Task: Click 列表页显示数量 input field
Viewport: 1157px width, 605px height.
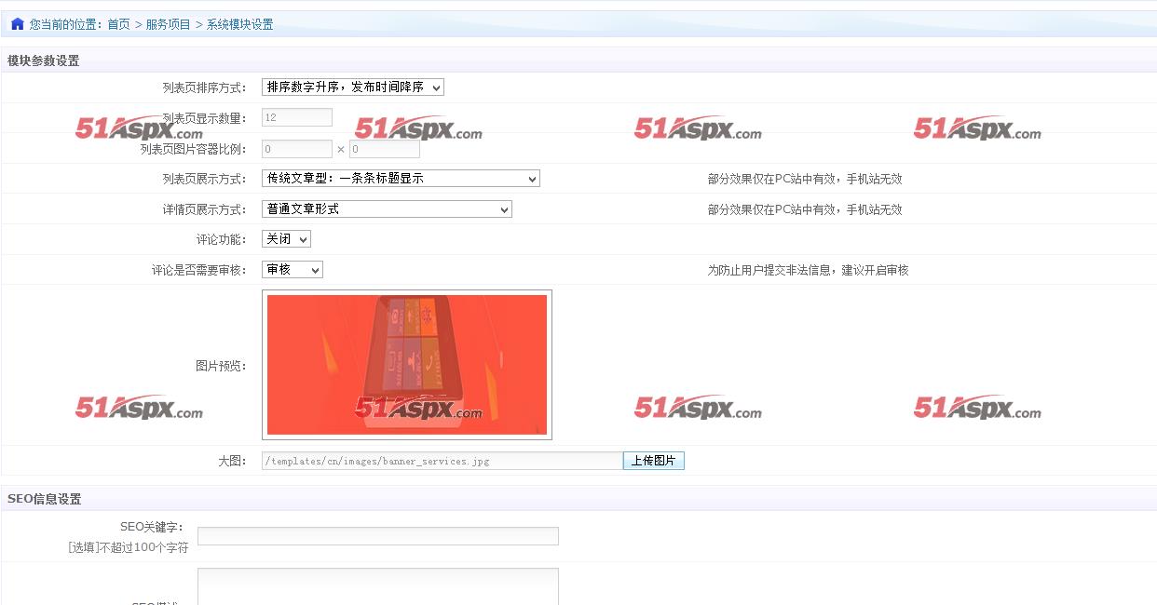Action: (297, 117)
